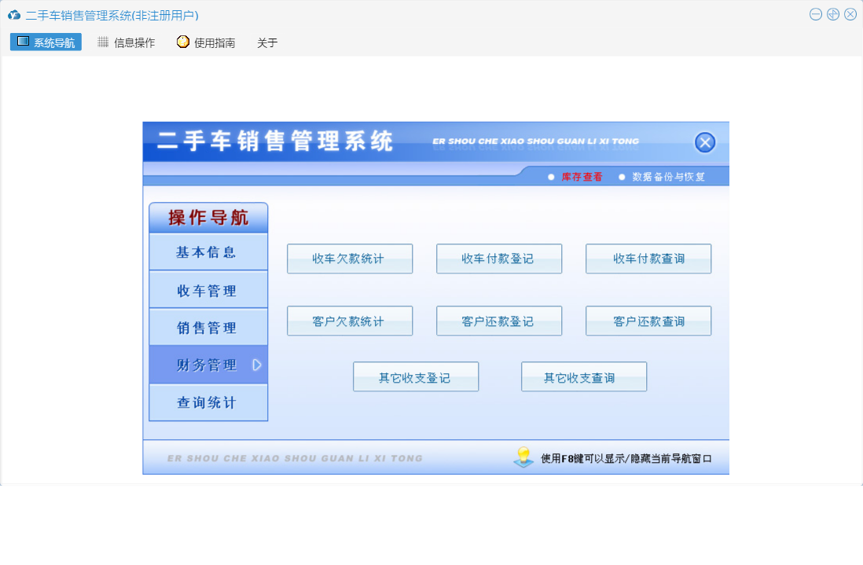Open 数据备份与恢复 link
The width and height of the screenshot is (863, 565).
(668, 177)
